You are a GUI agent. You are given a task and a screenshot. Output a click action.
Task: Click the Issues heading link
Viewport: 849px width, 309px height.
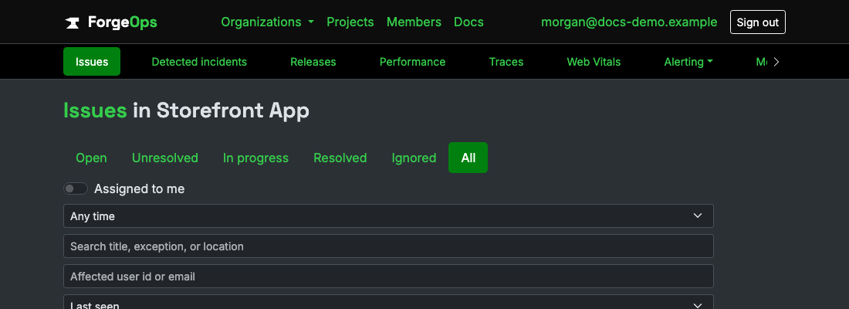(95, 110)
